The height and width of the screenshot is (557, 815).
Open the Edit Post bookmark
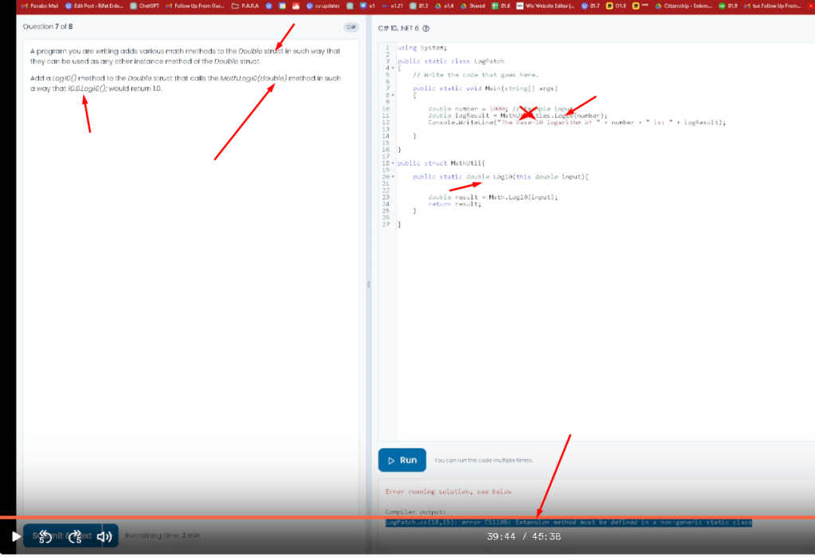pos(94,6)
